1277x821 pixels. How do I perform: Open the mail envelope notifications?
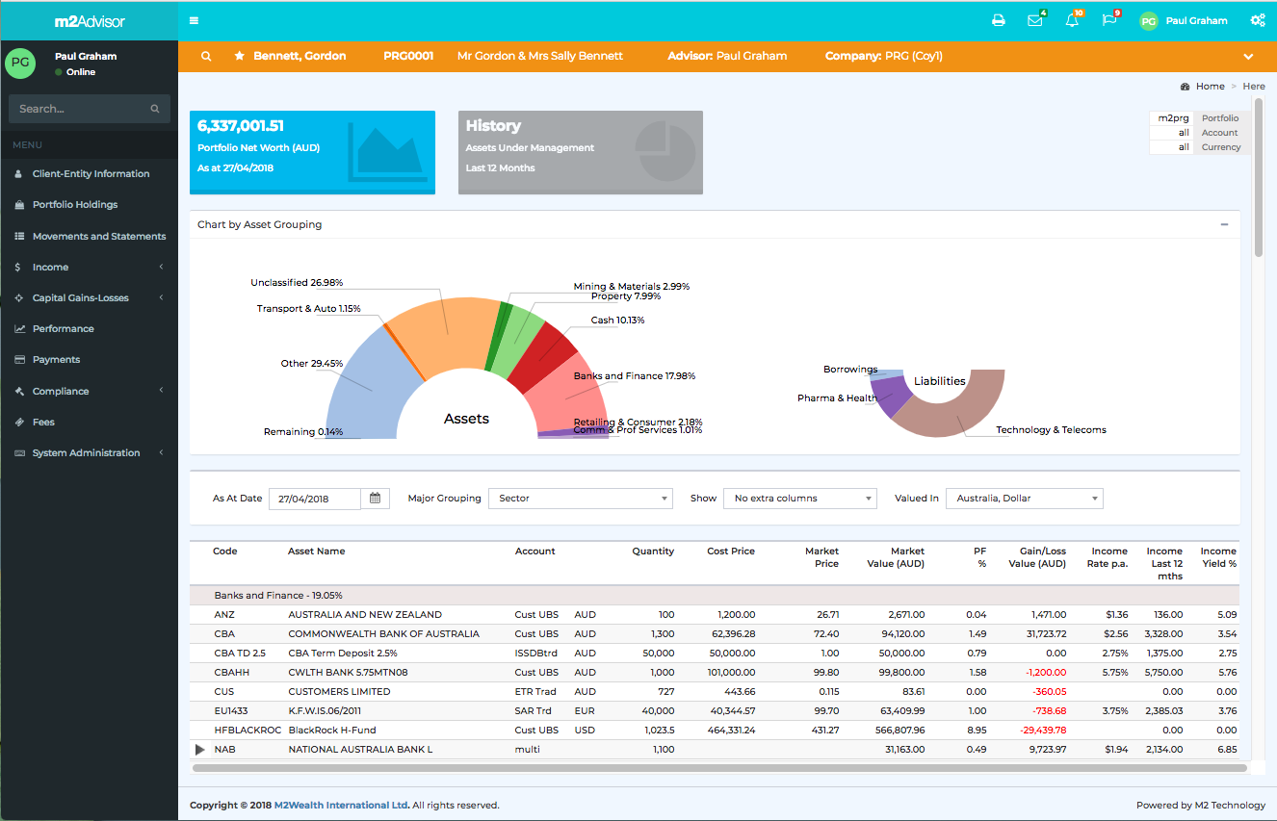[x=1035, y=20]
